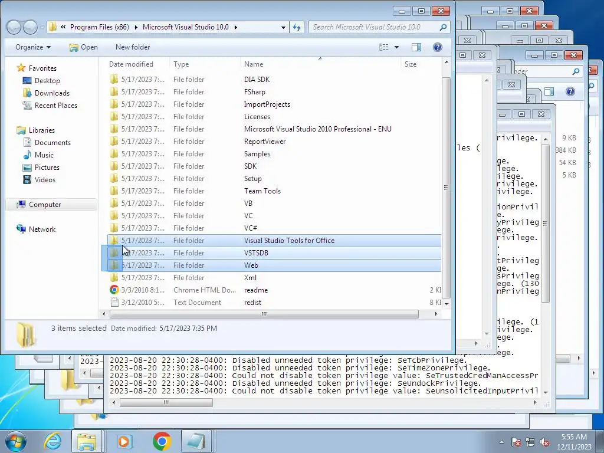
Task: Select the VC folder row
Action: click(x=275, y=216)
